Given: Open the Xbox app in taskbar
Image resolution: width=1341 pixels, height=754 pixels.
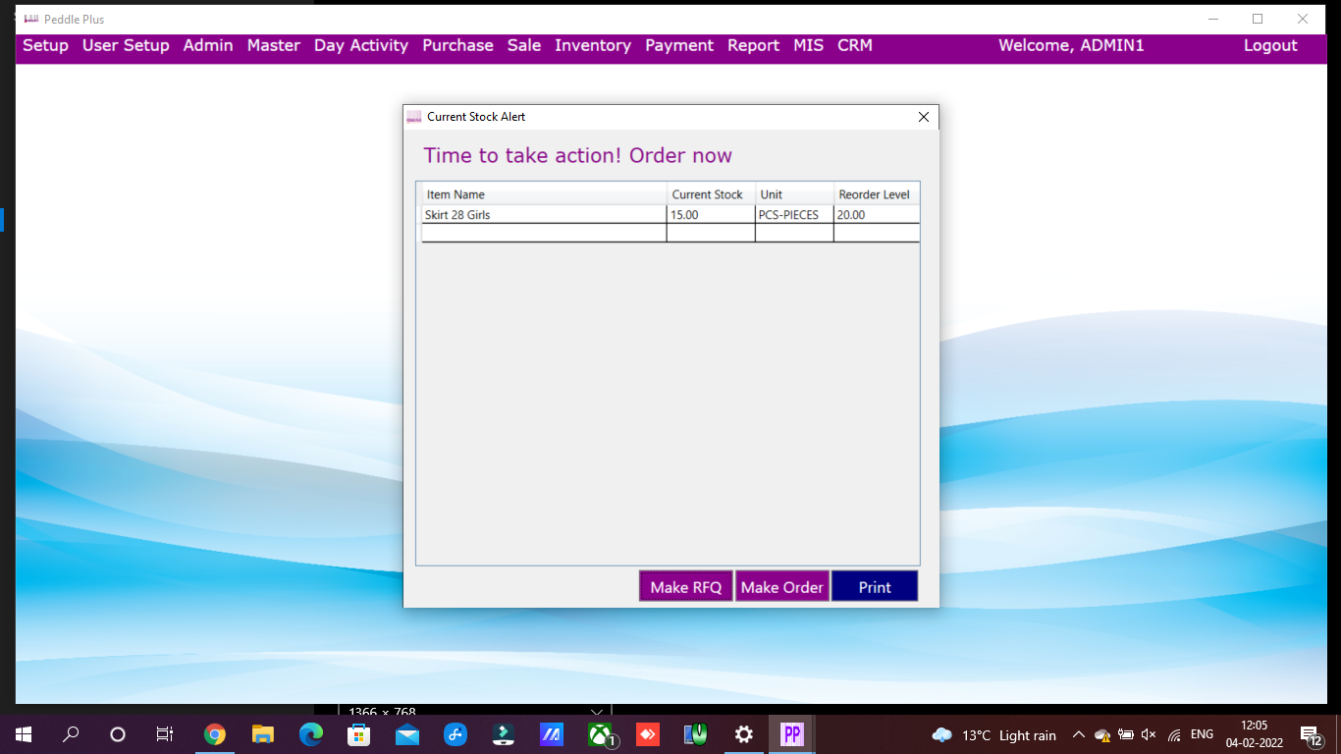Looking at the screenshot, I should tap(600, 734).
